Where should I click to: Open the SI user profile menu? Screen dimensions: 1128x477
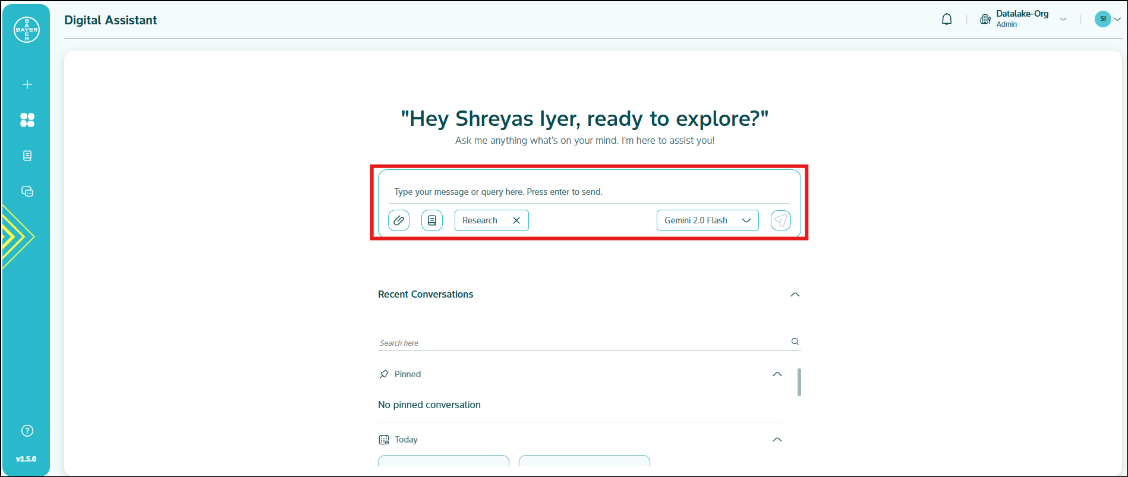(x=1107, y=19)
